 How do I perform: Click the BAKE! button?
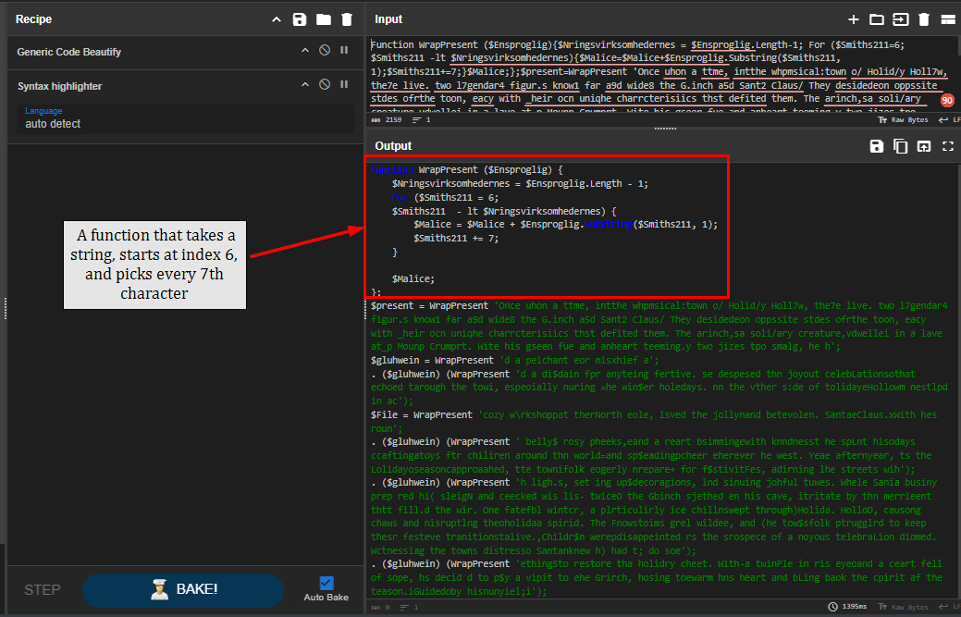(183, 590)
